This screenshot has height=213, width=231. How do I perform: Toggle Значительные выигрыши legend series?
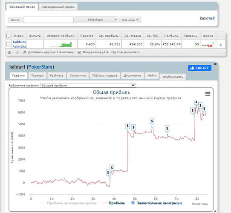coord(156,203)
